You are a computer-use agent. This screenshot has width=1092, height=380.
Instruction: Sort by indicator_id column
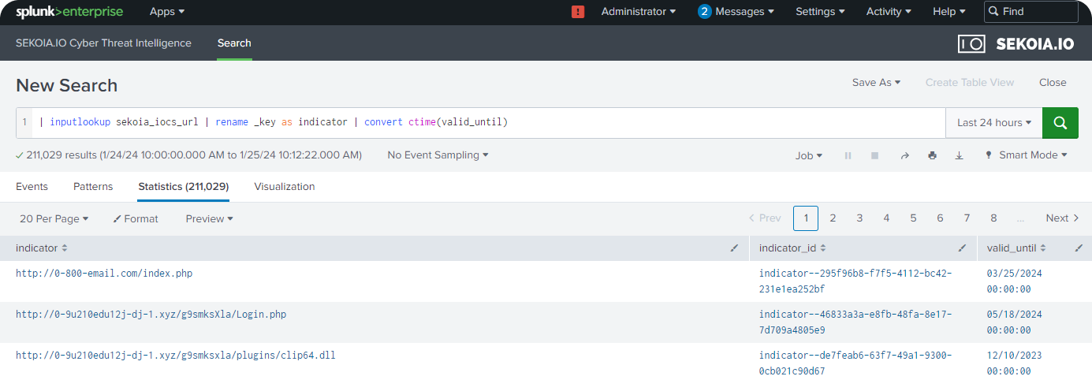[x=792, y=248]
